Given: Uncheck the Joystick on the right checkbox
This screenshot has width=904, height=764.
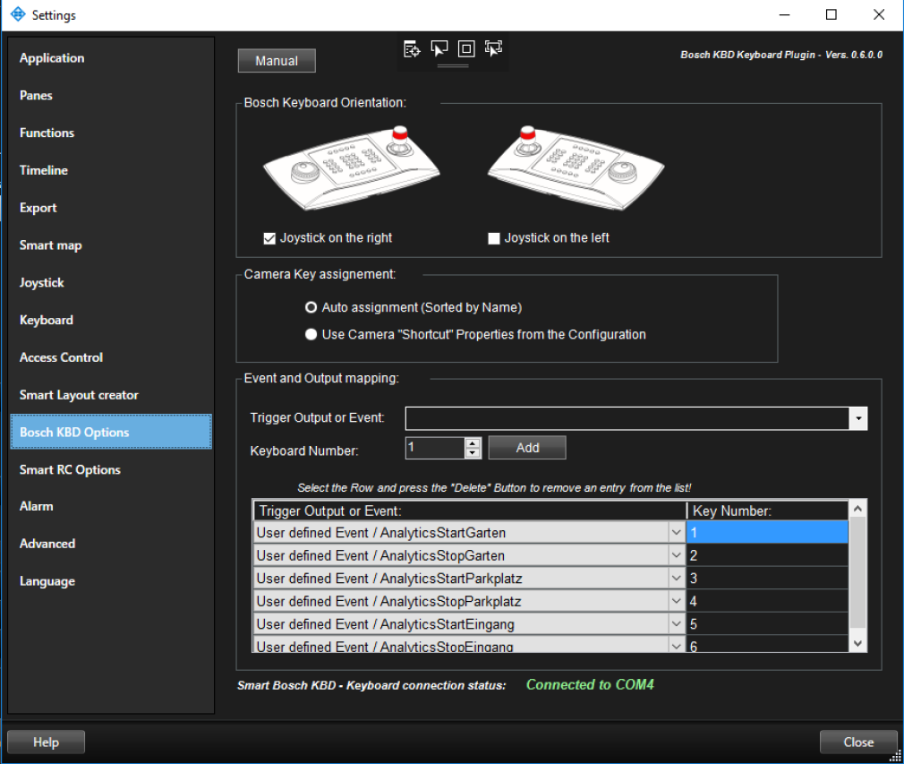Looking at the screenshot, I should pos(269,238).
